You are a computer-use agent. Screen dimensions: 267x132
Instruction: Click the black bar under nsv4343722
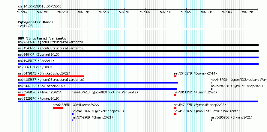[x=138, y=51]
